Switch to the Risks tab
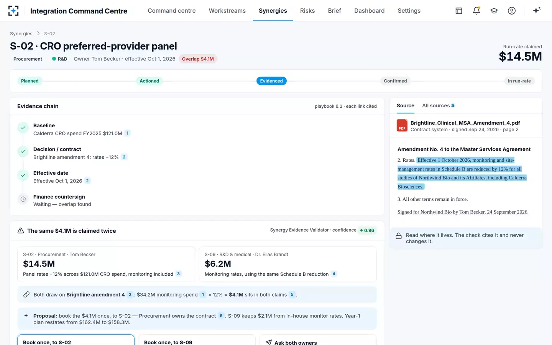This screenshot has width=552, height=345. pos(307,11)
